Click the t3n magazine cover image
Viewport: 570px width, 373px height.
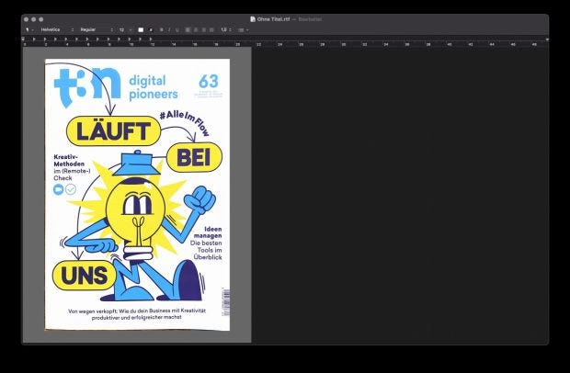click(x=137, y=194)
